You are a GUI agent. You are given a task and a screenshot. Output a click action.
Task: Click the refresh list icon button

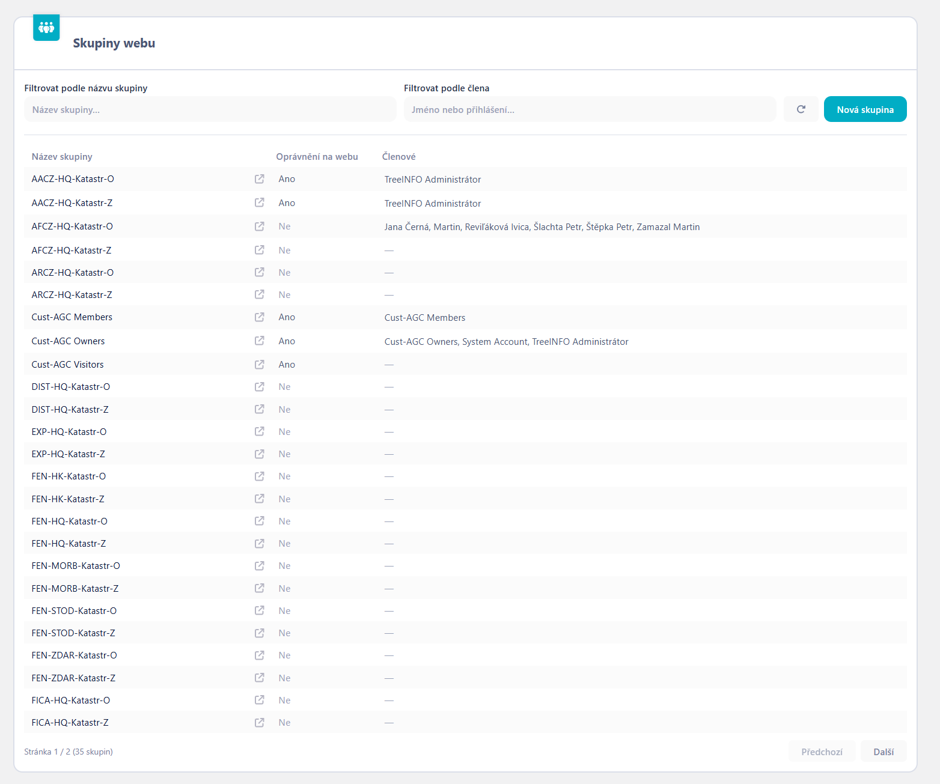click(x=801, y=109)
